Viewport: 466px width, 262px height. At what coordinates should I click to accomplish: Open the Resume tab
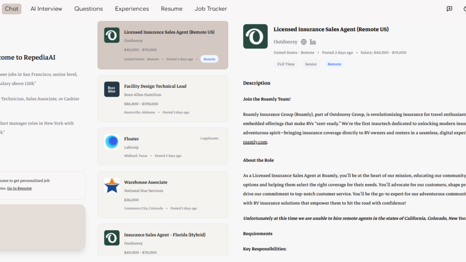[x=172, y=9]
